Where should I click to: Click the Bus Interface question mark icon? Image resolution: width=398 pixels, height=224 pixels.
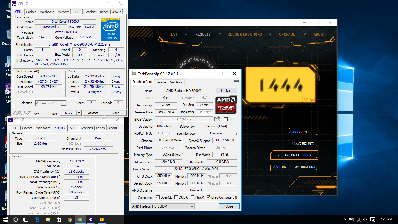click(236, 133)
